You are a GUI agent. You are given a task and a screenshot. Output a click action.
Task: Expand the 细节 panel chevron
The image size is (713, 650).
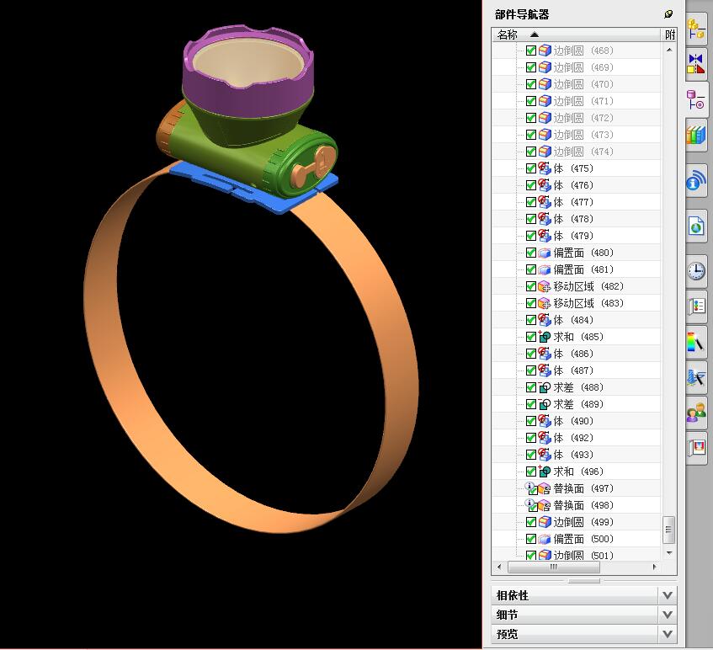click(667, 615)
